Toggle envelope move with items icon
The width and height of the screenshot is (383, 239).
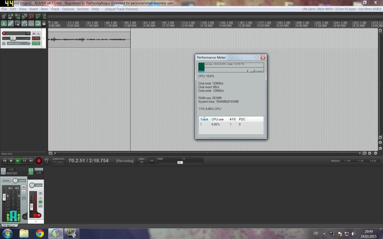pos(24,23)
